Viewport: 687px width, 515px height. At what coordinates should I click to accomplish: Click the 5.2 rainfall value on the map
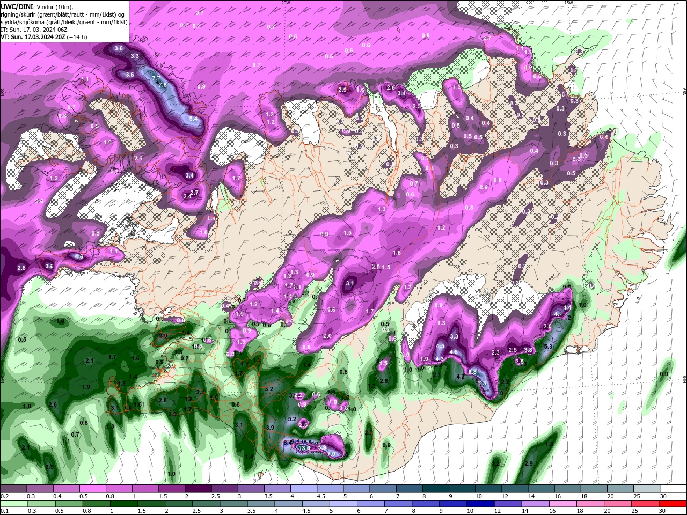[x=292, y=419]
